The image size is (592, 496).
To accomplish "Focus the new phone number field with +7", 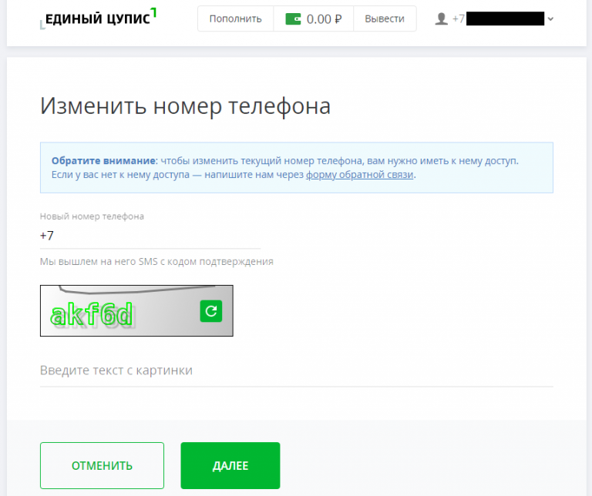I will [150, 236].
